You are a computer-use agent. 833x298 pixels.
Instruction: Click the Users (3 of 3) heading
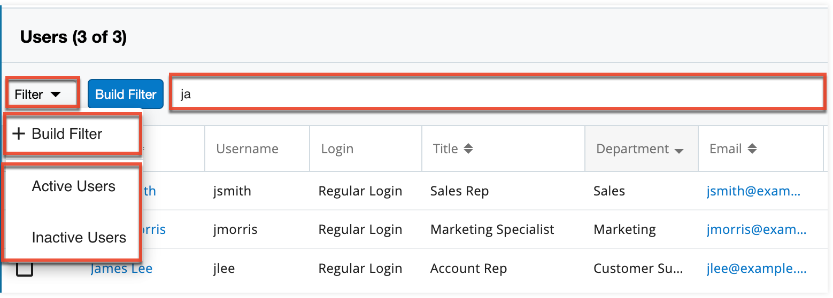pos(73,37)
